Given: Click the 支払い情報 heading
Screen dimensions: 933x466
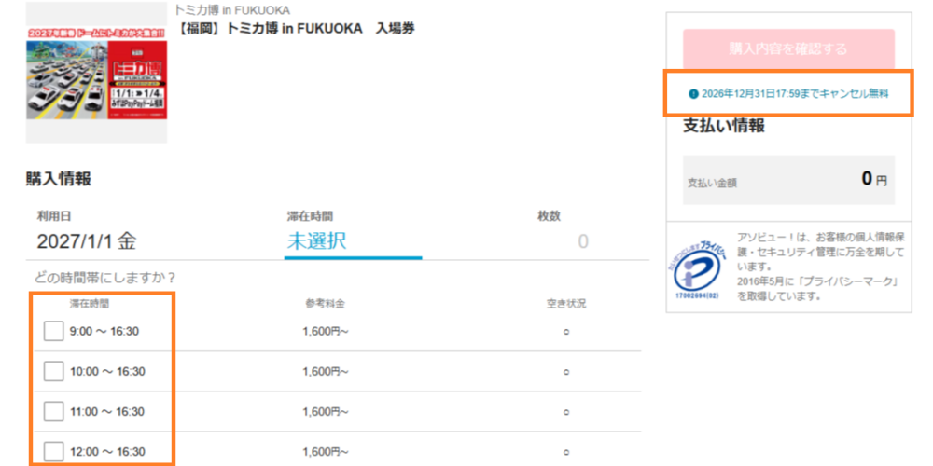Looking at the screenshot, I should pos(724,126).
